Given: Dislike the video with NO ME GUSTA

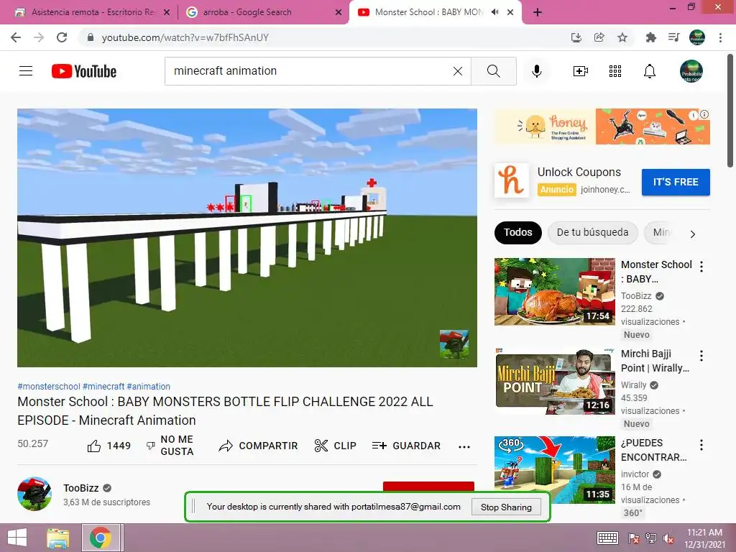Looking at the screenshot, I should [x=170, y=446].
